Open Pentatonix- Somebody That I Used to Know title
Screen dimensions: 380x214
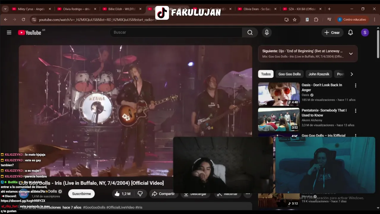point(324,113)
